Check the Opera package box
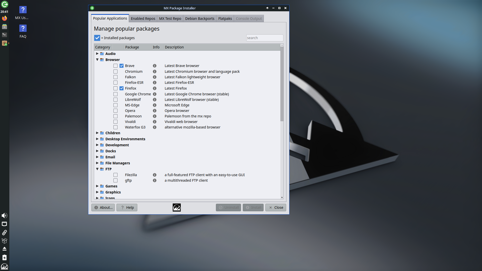482x271 pixels. point(115,111)
